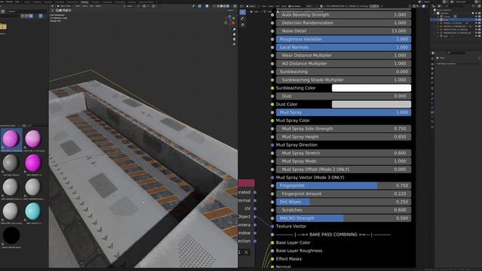The height and width of the screenshot is (271, 482).
Task: Click the Mud Spray Mode field
Action: tap(343, 161)
